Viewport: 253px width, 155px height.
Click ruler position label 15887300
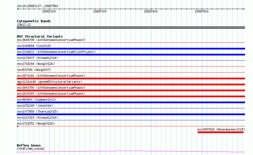point(100,11)
